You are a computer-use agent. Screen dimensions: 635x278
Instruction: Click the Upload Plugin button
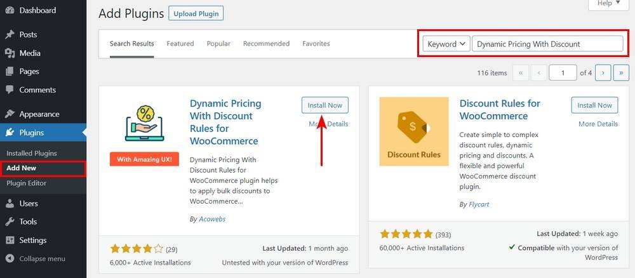196,13
